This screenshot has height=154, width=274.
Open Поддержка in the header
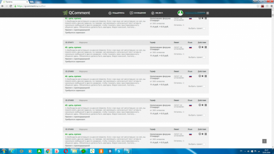tap(116, 13)
